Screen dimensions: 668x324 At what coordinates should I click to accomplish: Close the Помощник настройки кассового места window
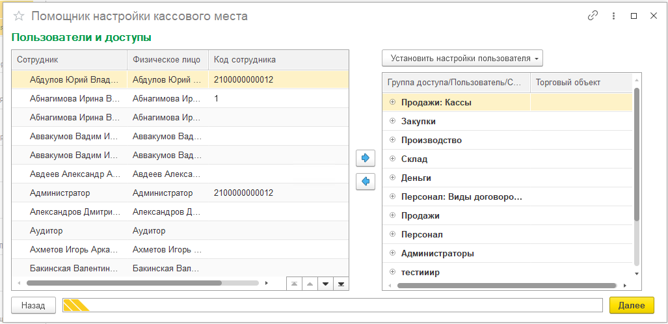pos(654,16)
